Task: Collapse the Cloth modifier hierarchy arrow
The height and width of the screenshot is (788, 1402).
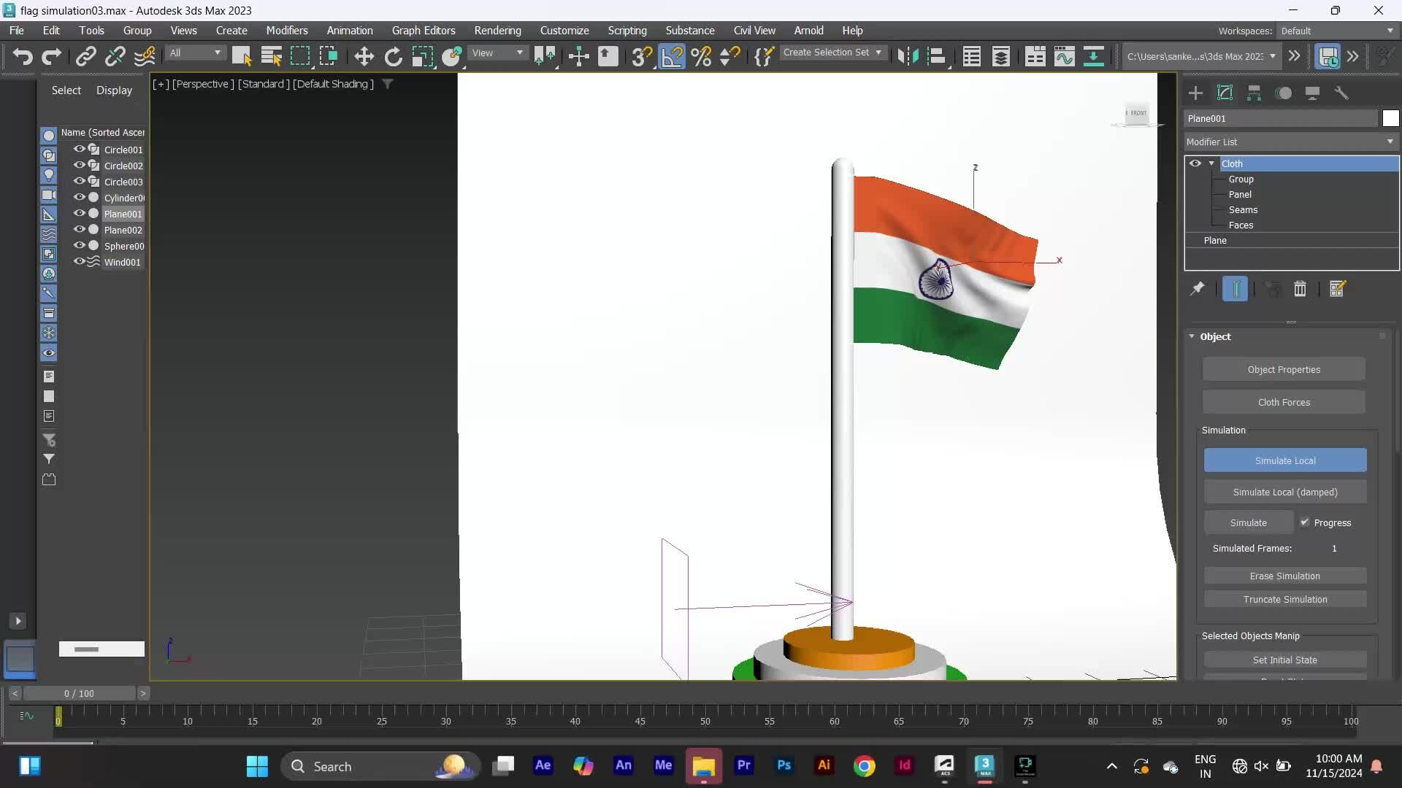Action: tap(1211, 163)
